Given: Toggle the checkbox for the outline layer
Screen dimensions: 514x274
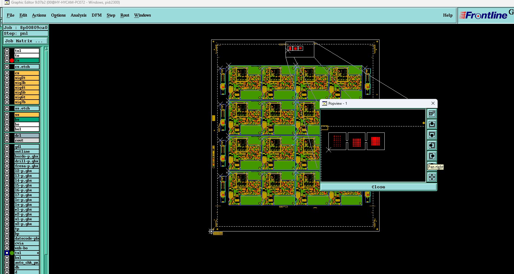Looking at the screenshot, I should tap(7, 151).
